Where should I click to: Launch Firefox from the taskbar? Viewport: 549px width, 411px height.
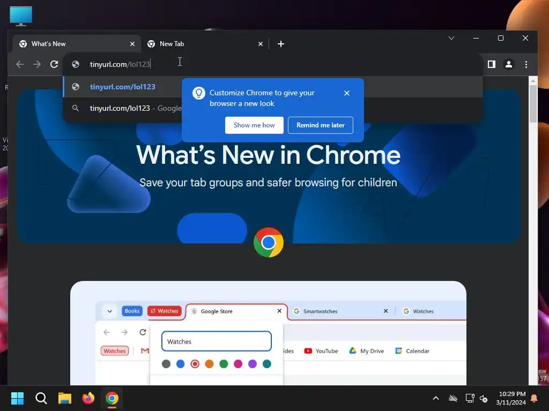click(88, 398)
